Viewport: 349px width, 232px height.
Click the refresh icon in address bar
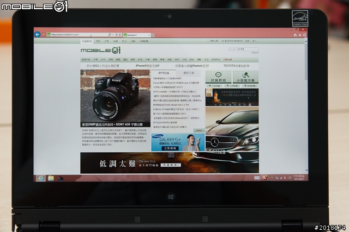point(120,35)
